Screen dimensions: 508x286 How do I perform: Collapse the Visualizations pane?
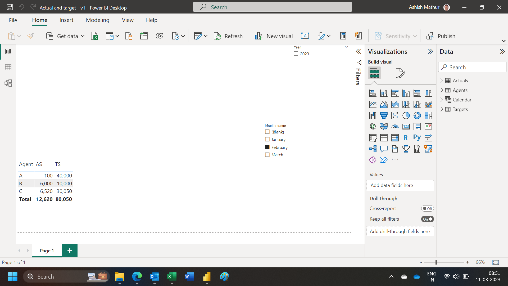430,51
